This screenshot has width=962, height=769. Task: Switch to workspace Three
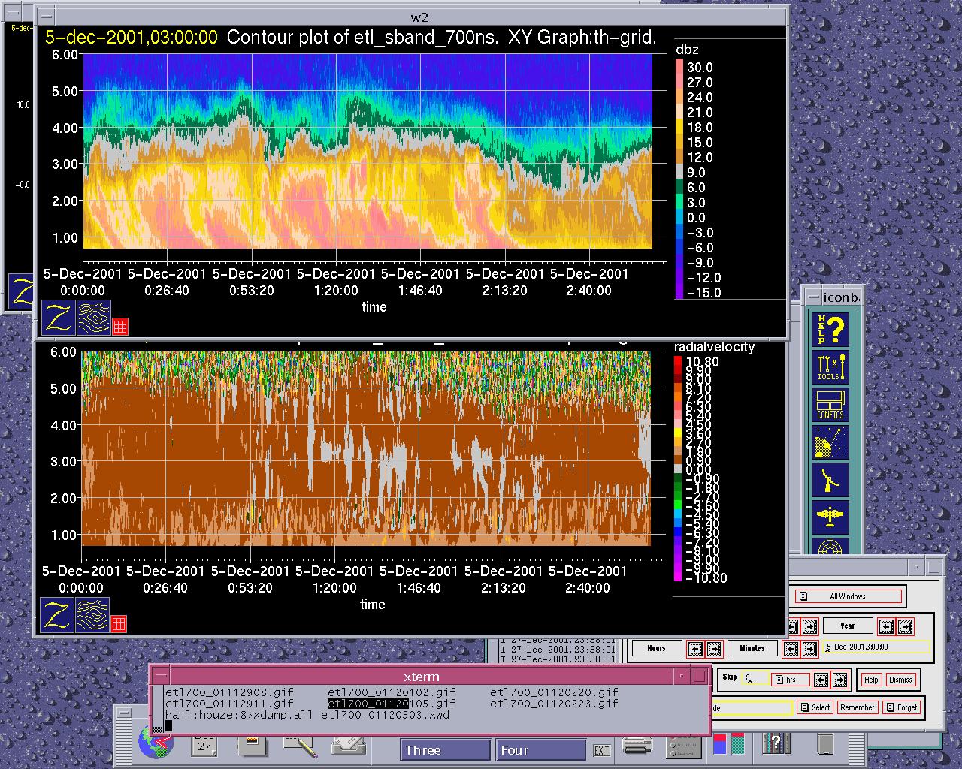446,750
